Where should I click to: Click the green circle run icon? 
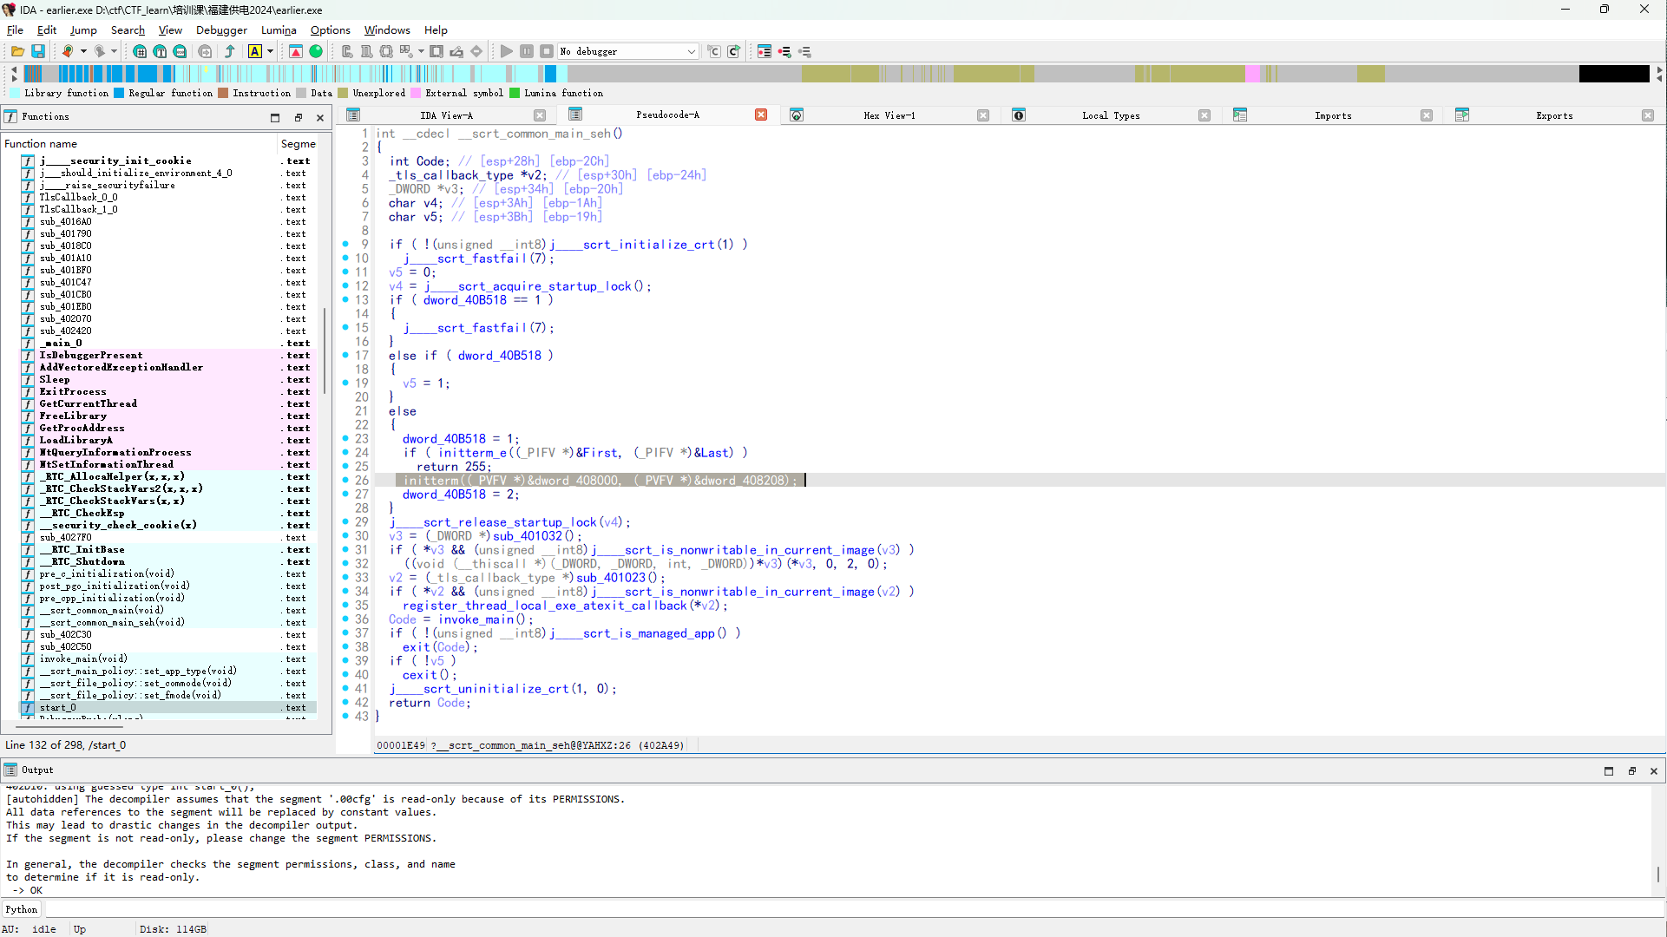point(316,52)
